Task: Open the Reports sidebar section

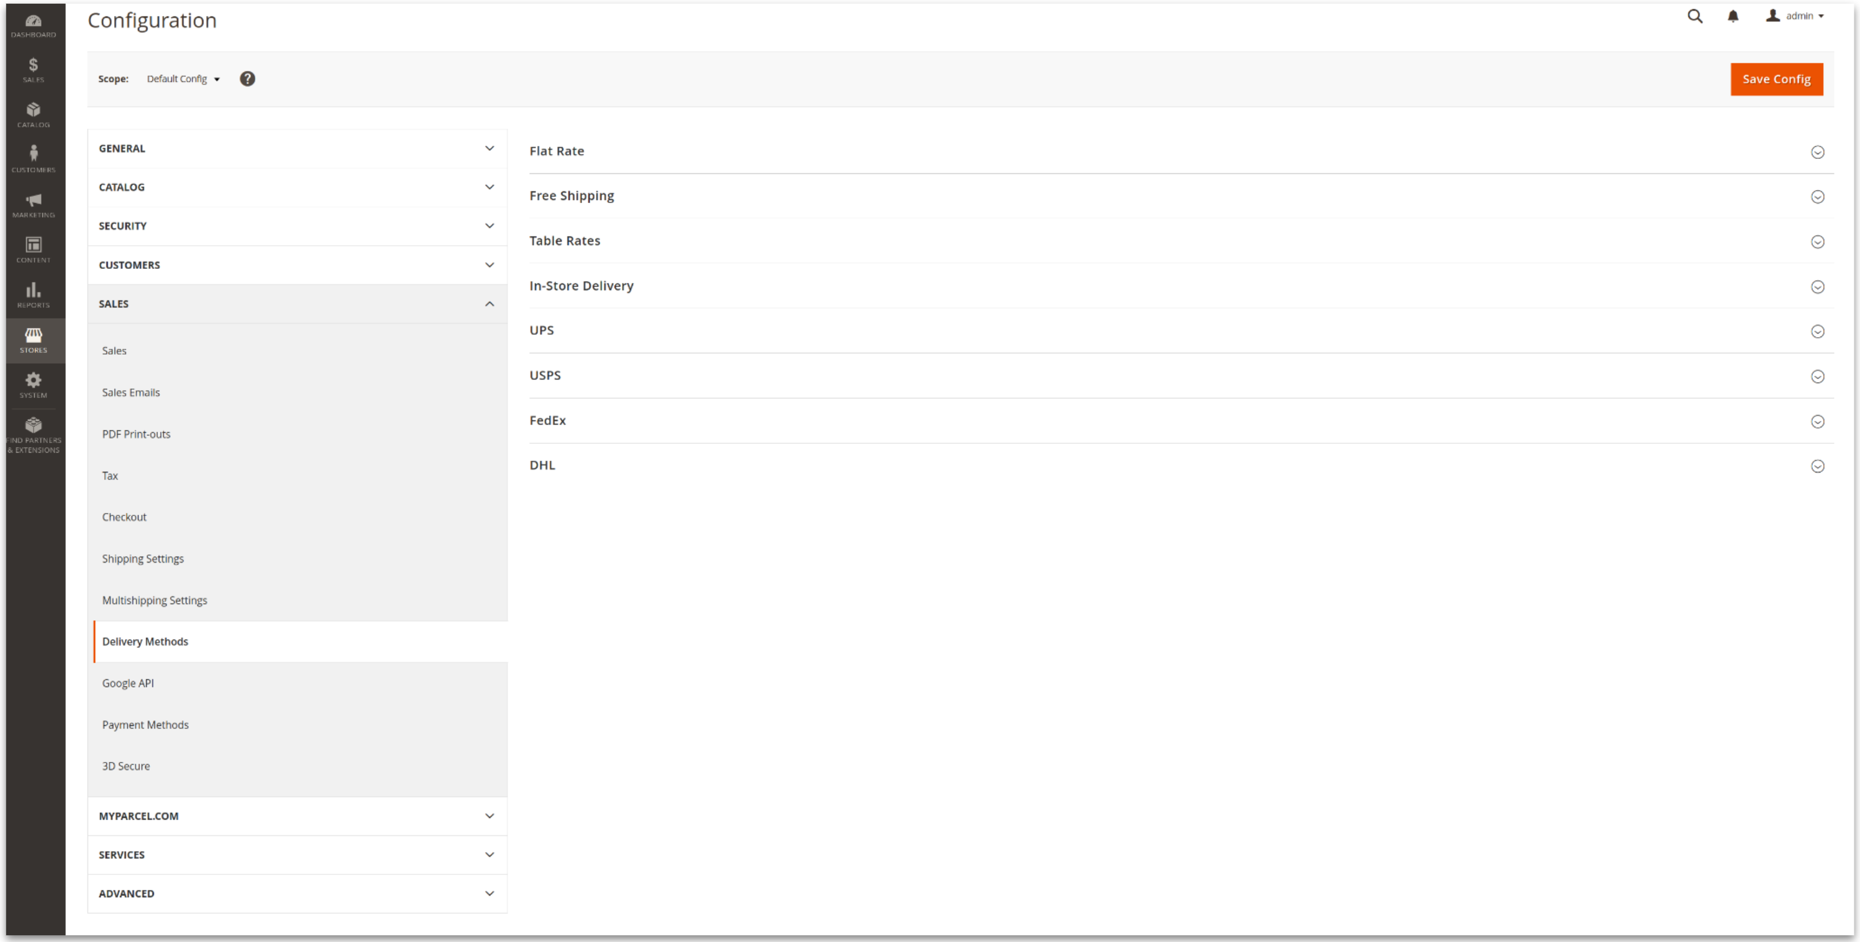Action: pyautogui.click(x=33, y=294)
